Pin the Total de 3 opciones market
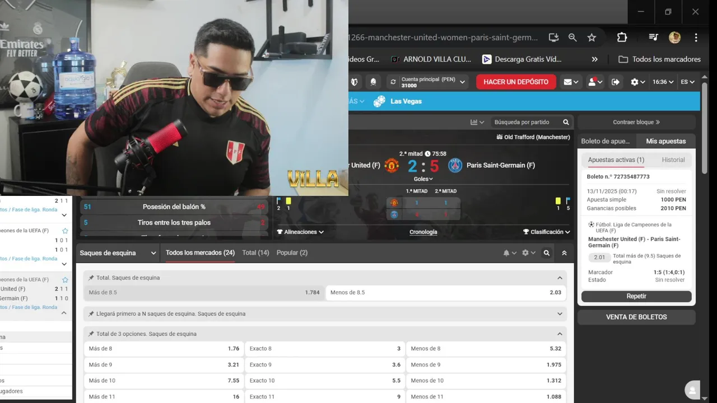The height and width of the screenshot is (403, 717). pos(91,334)
